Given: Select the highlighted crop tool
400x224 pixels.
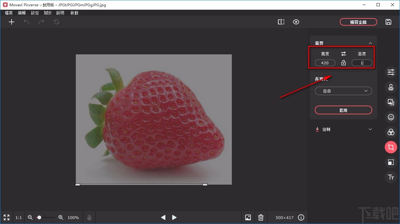Looking at the screenshot, I should [x=391, y=147].
